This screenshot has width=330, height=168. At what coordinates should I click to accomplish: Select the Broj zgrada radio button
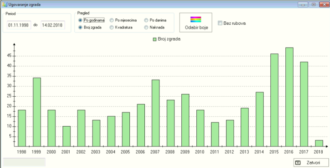pos(80,27)
